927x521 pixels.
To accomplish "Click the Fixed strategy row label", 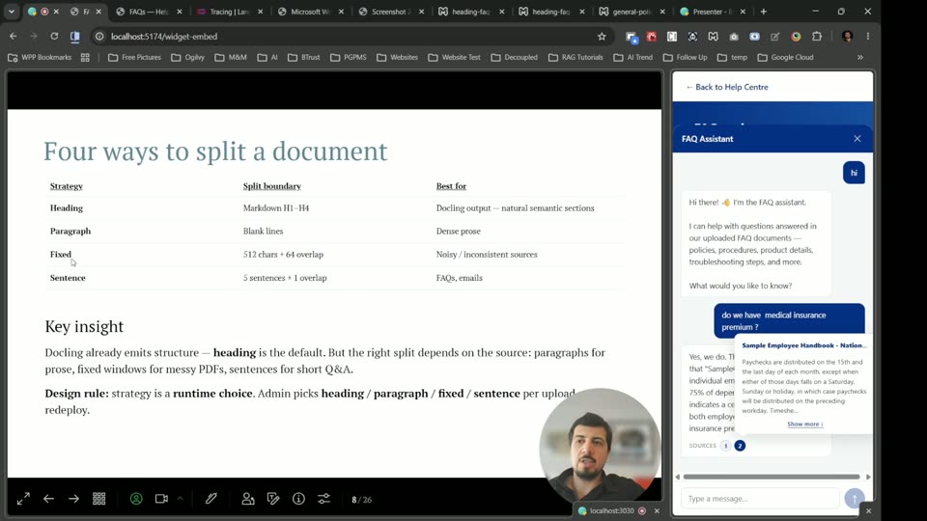I will (x=60, y=255).
